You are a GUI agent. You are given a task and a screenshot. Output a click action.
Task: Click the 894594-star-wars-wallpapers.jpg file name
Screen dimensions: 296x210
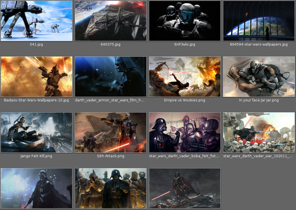[259, 44]
